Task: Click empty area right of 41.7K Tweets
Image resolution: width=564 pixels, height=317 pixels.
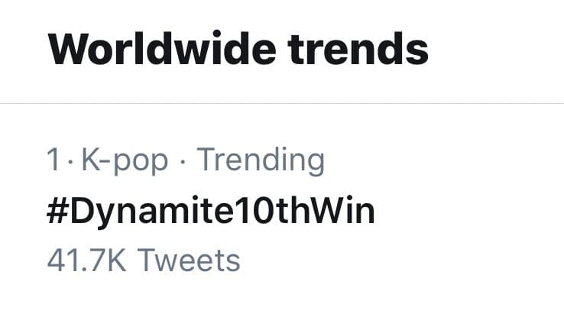Action: [397, 260]
